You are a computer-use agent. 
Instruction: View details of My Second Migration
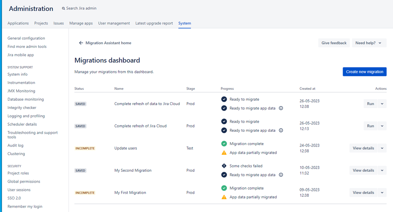pos(363,170)
